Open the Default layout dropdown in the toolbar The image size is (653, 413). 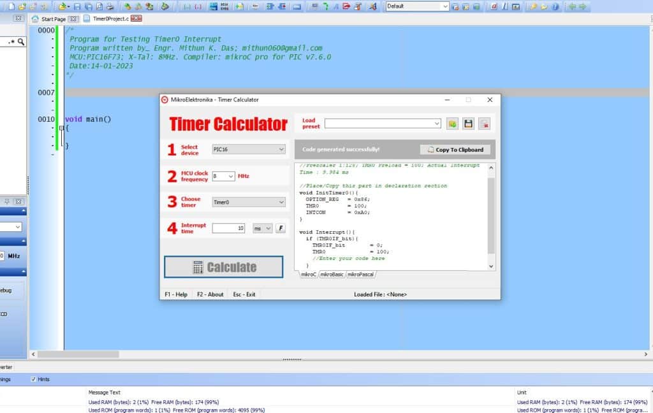tap(444, 6)
